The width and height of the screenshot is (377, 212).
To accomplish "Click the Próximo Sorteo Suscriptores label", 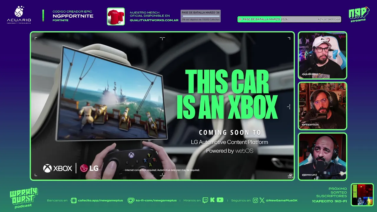I will (332, 192).
